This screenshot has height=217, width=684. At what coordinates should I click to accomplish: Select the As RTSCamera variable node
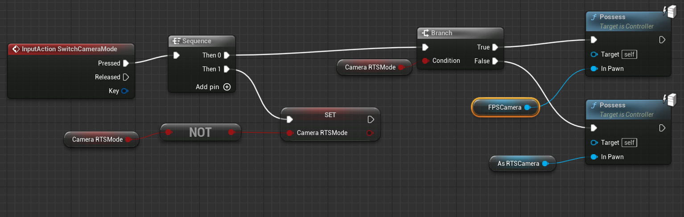[x=522, y=164]
